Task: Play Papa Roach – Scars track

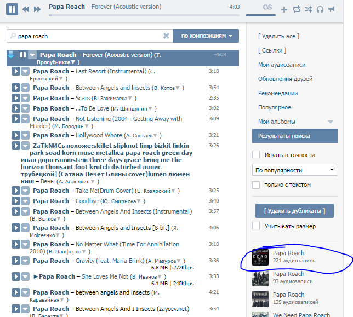Action: 16,98
